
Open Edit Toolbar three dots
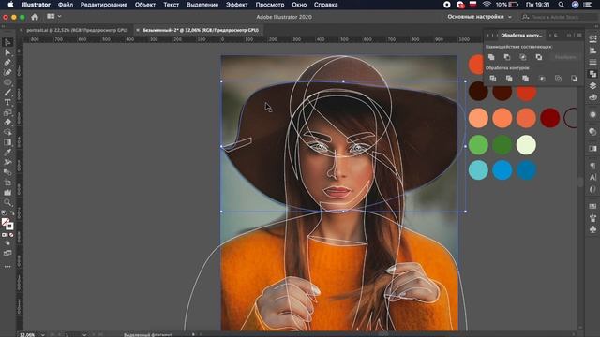pyautogui.click(x=7, y=266)
